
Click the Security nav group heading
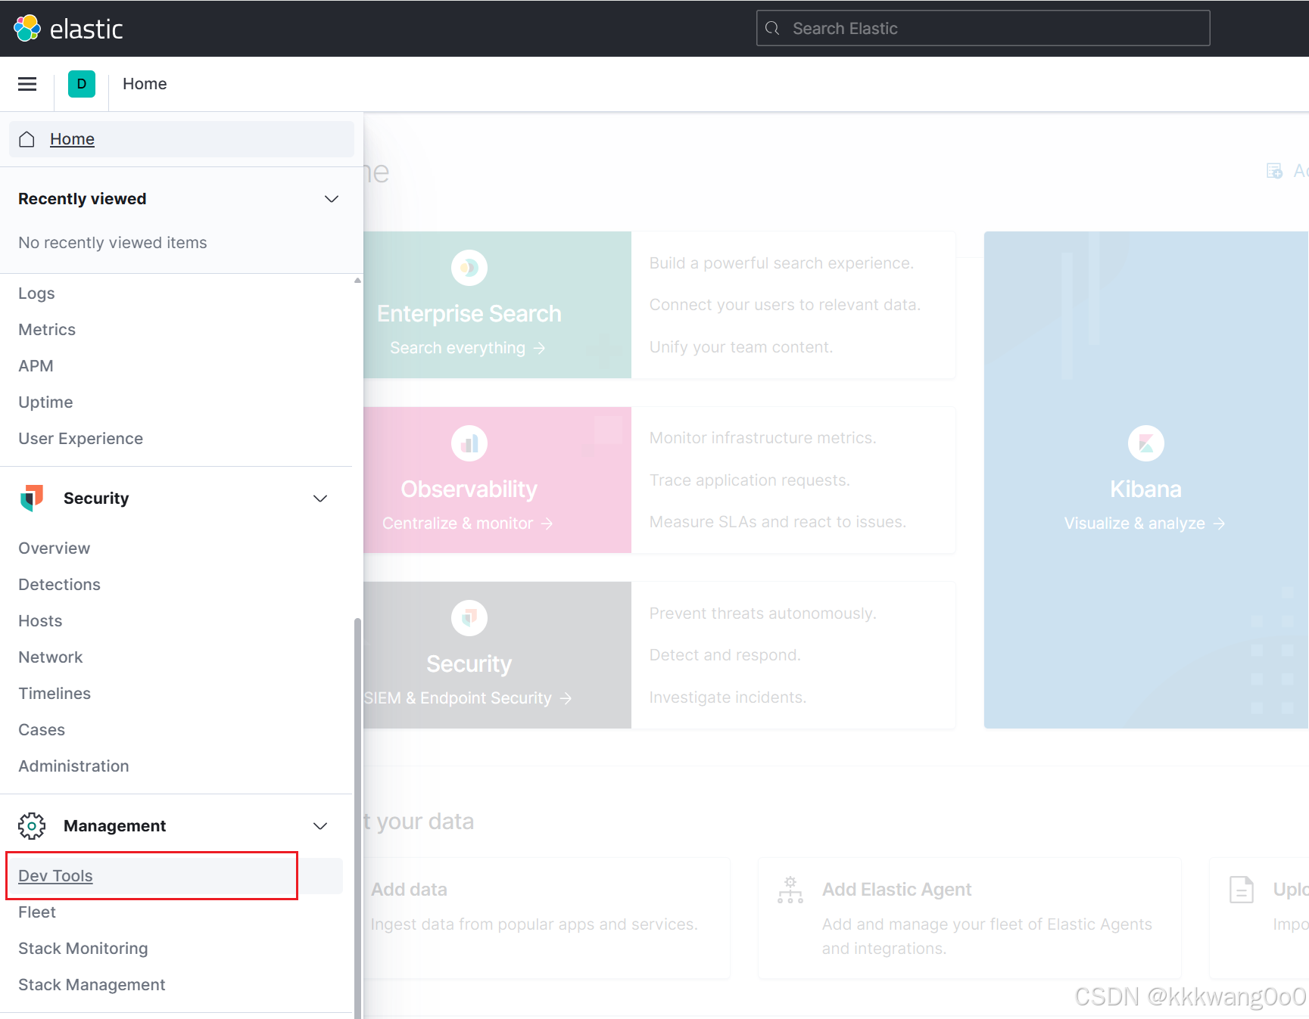(x=96, y=499)
